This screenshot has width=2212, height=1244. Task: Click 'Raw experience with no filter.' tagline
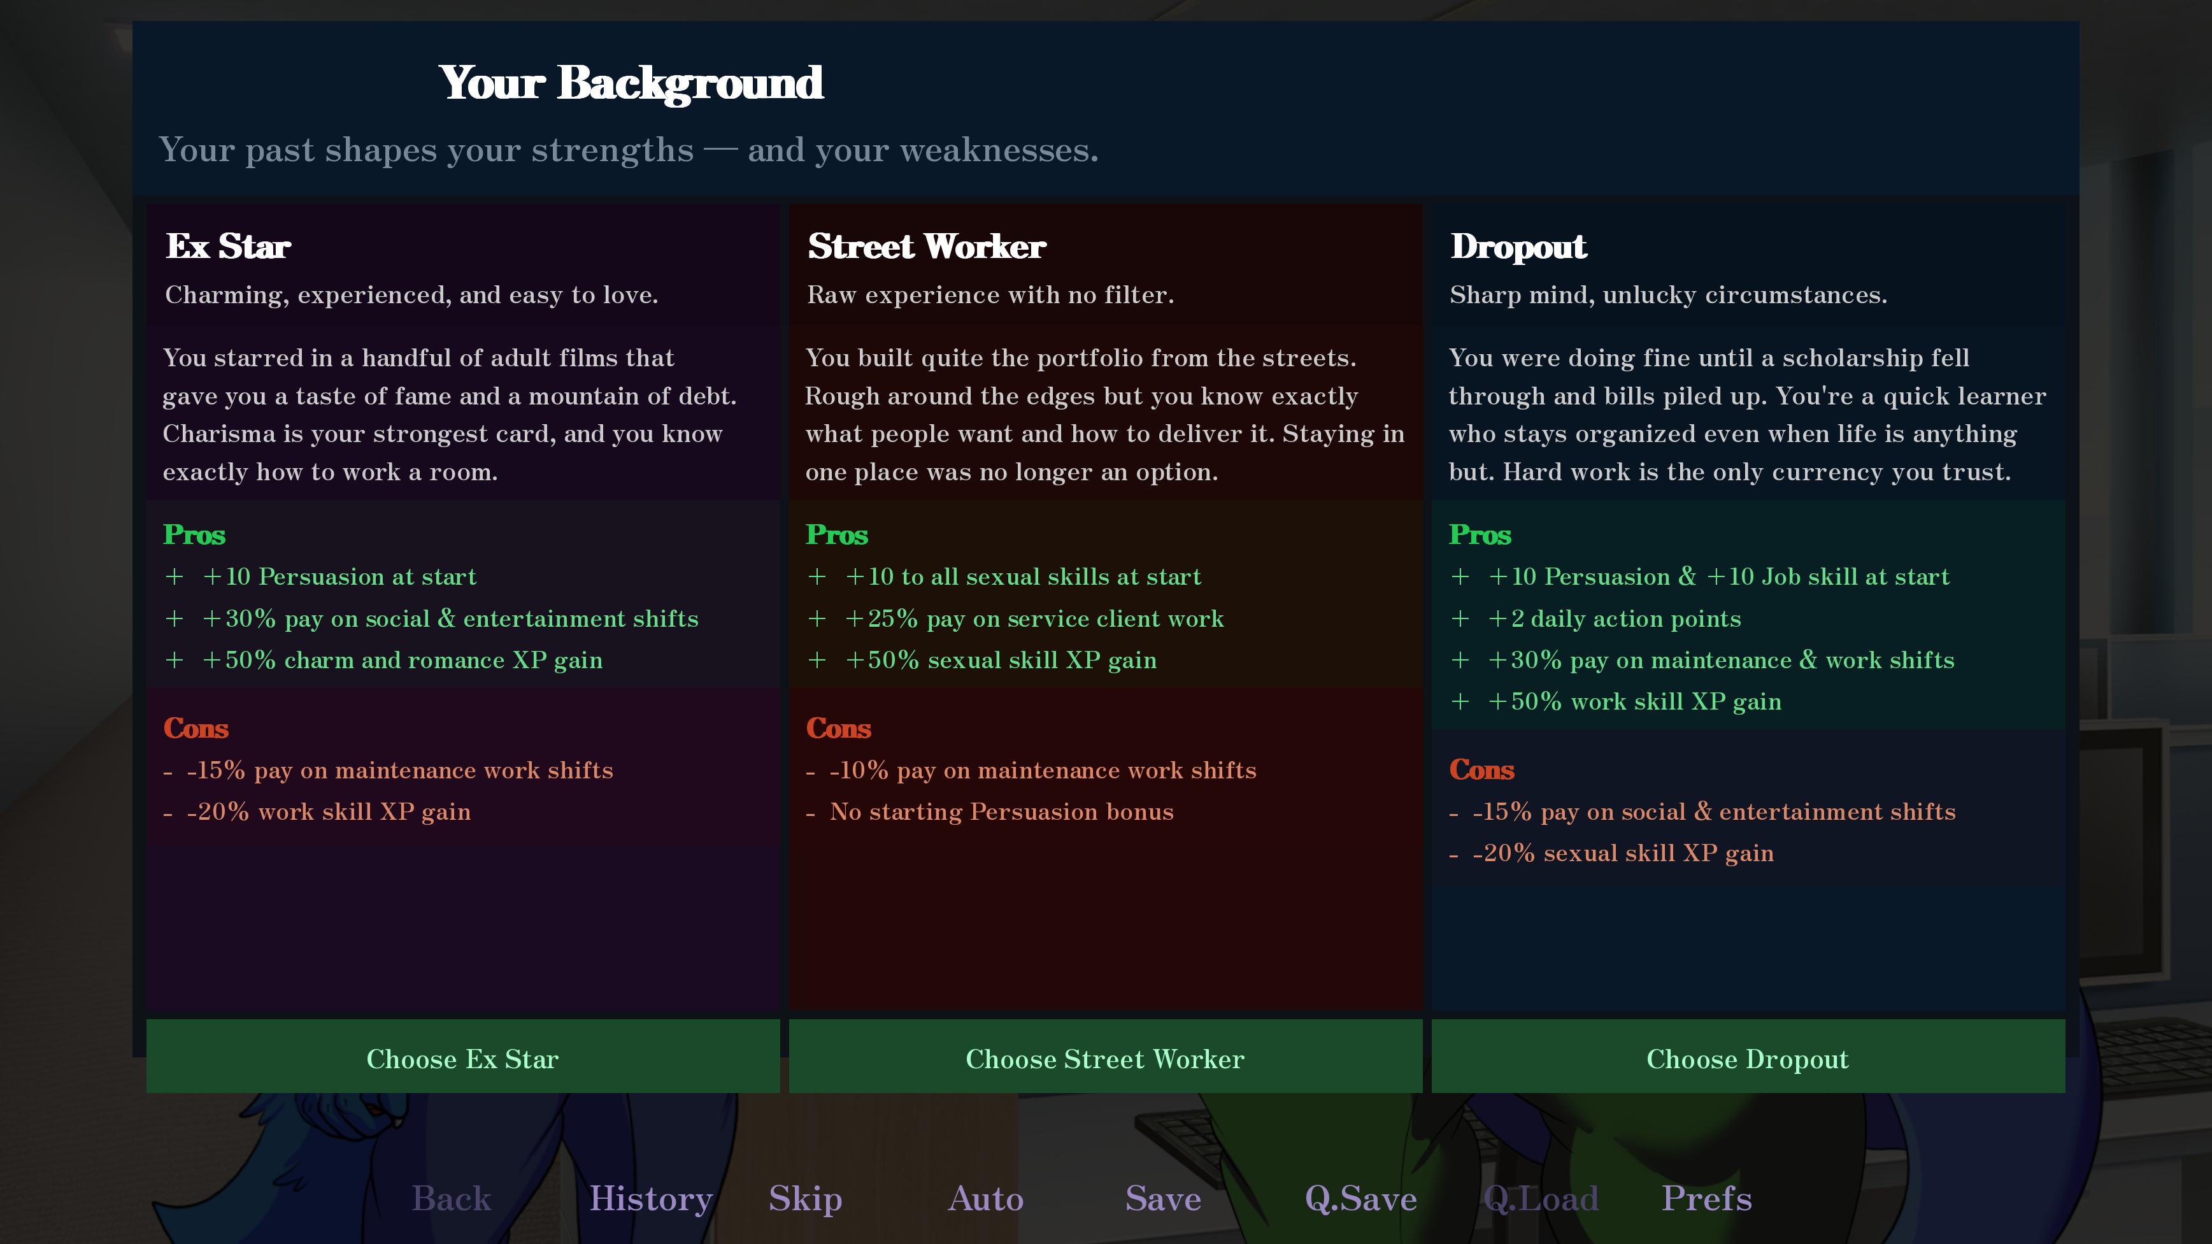click(x=990, y=294)
